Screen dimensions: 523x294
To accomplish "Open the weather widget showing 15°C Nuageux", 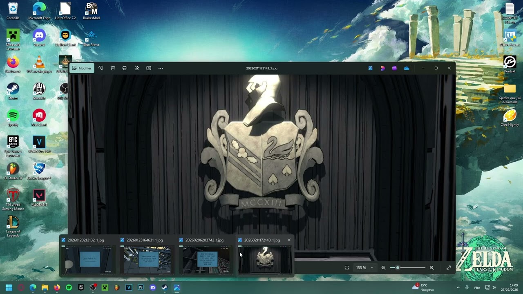I will 423,287.
